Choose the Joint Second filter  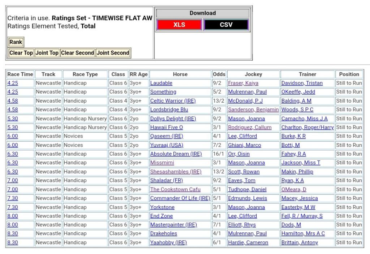(113, 53)
